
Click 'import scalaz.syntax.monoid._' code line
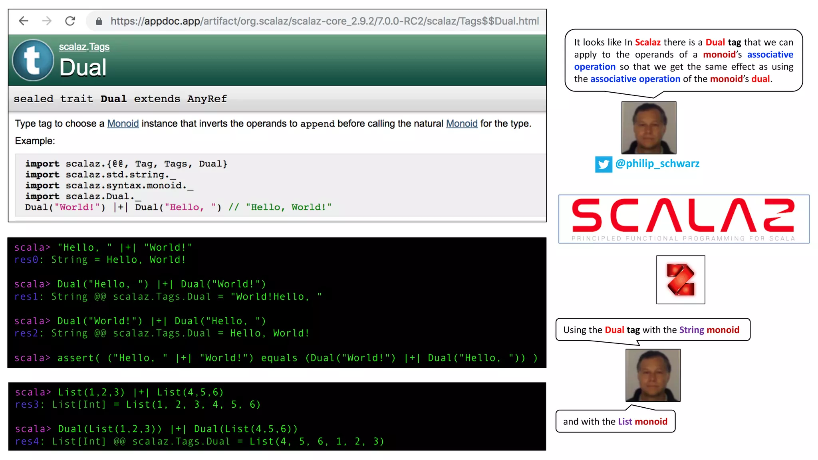109,185
